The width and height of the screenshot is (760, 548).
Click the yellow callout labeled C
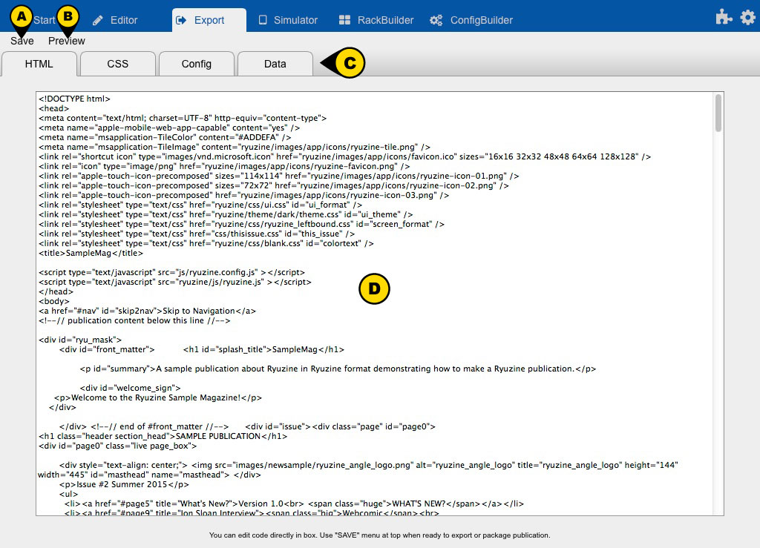tap(350, 64)
